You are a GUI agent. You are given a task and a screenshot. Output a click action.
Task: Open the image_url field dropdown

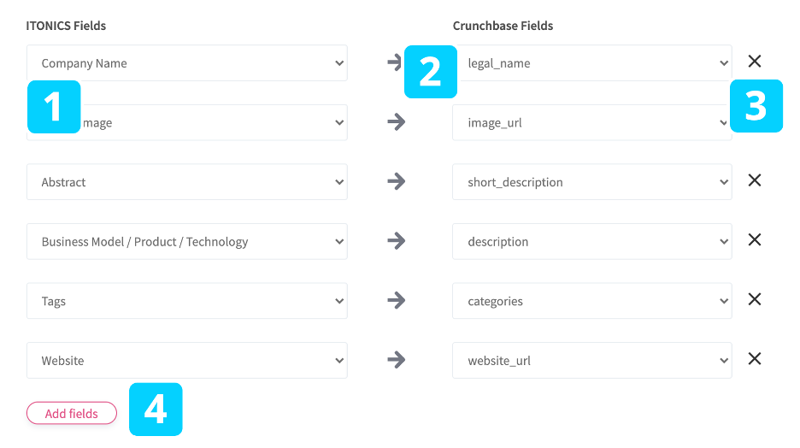coord(590,123)
